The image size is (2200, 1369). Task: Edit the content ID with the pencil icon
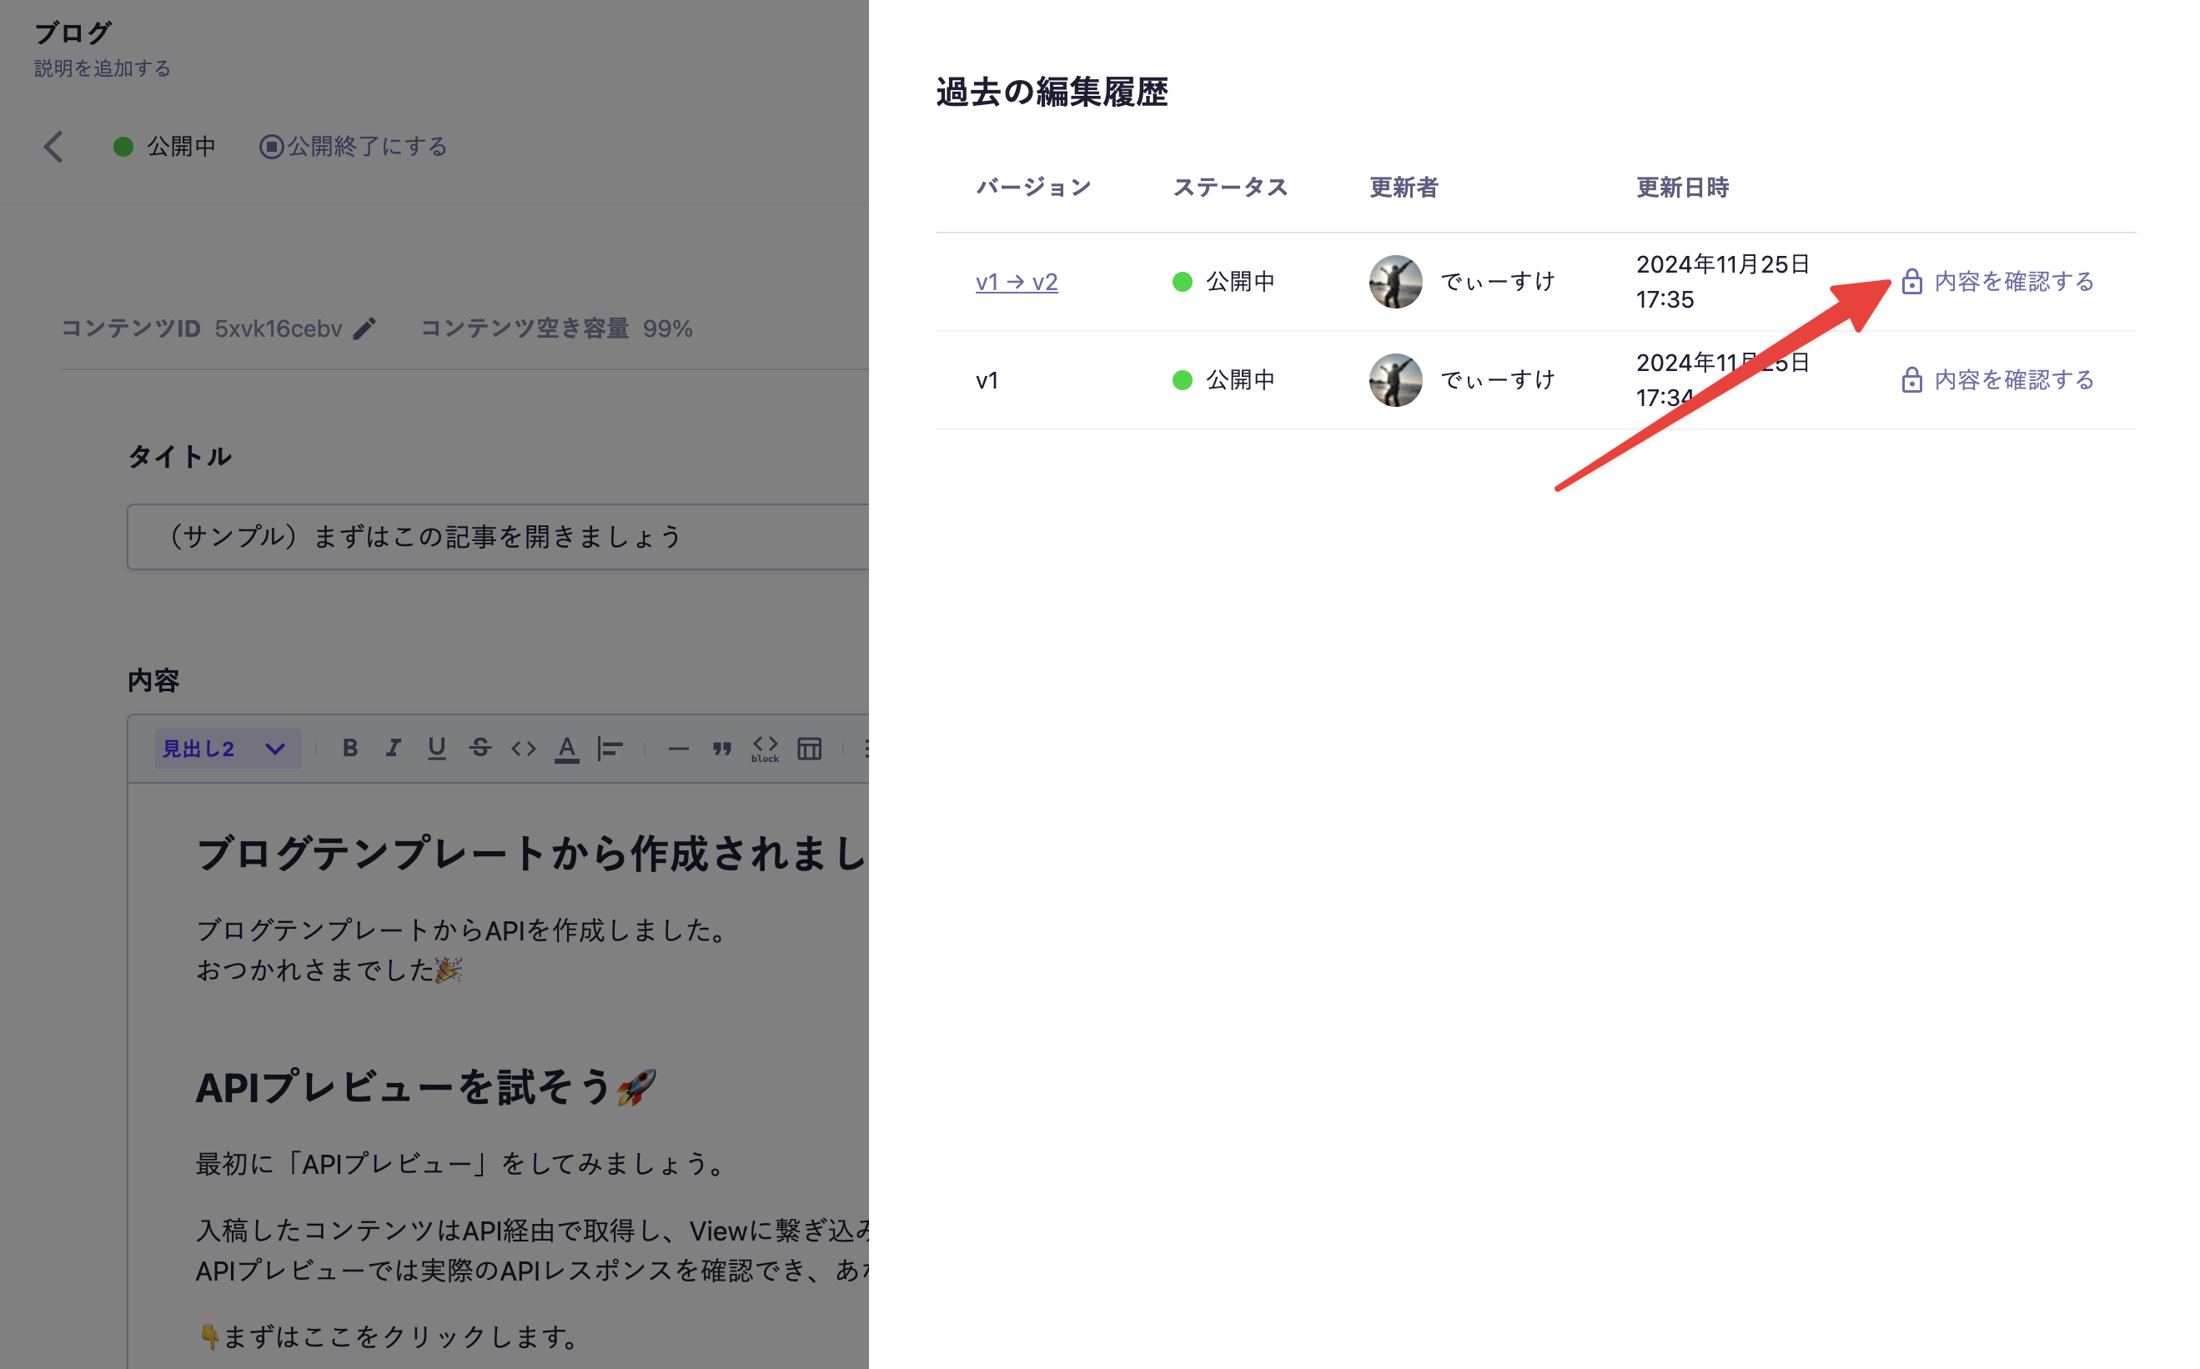pyautogui.click(x=365, y=329)
